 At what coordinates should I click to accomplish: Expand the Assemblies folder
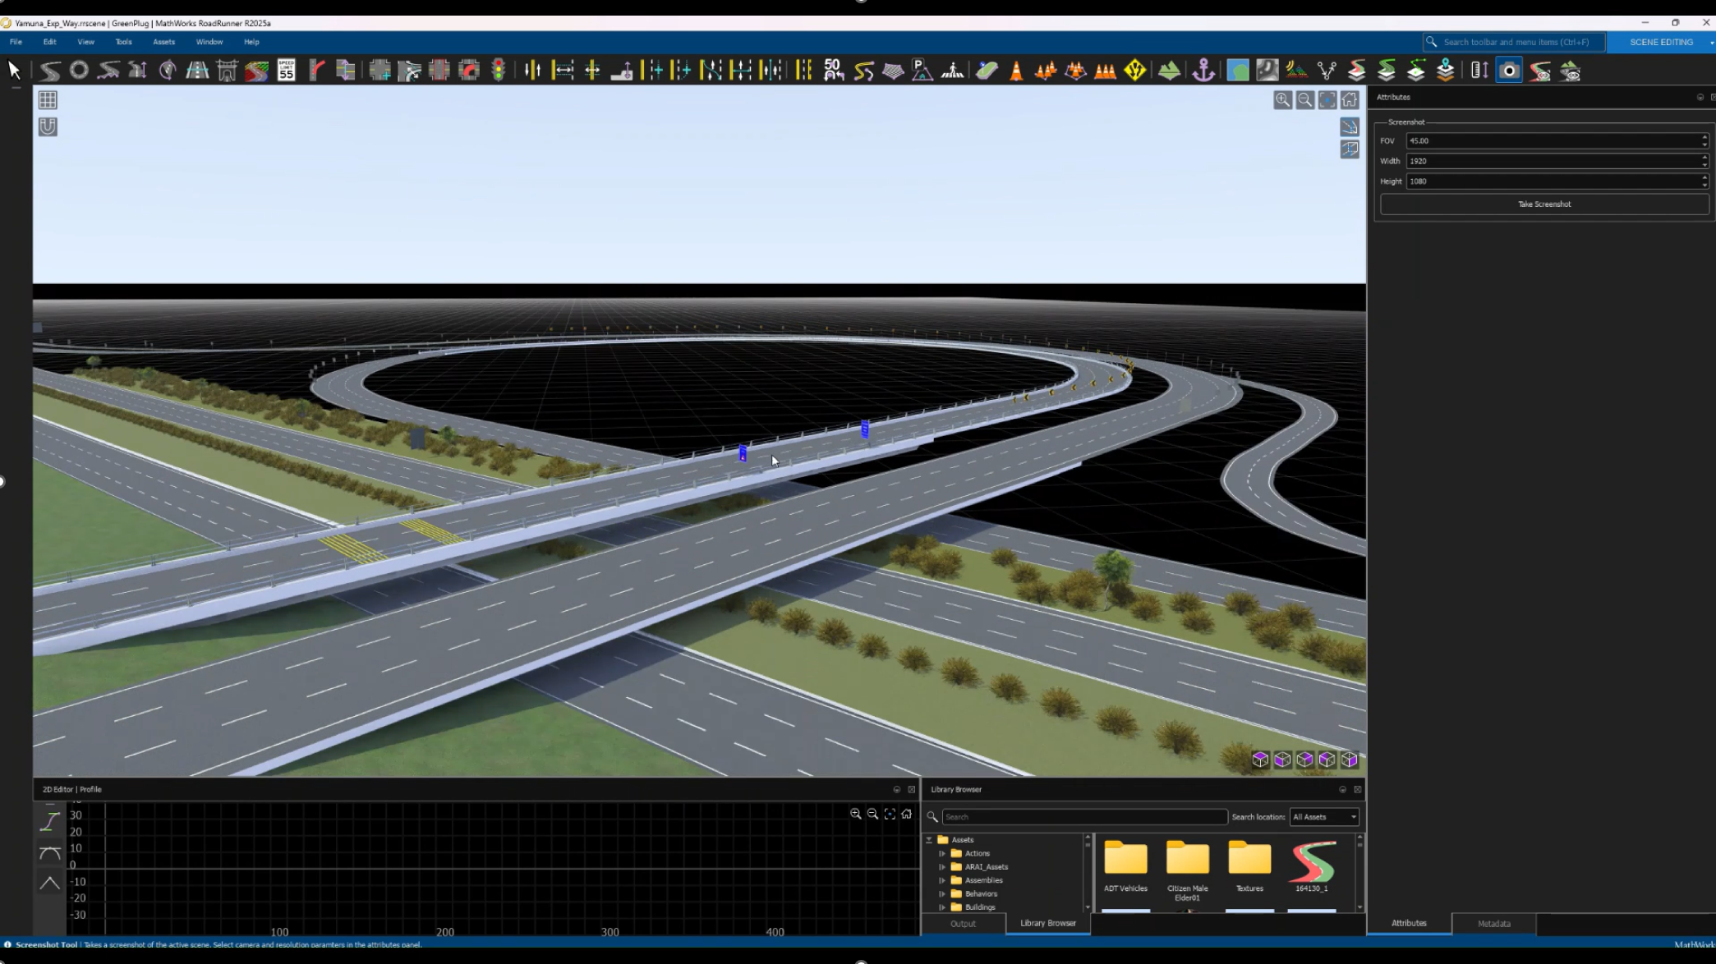(x=942, y=880)
